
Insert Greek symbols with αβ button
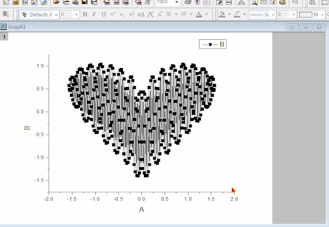coord(141,14)
